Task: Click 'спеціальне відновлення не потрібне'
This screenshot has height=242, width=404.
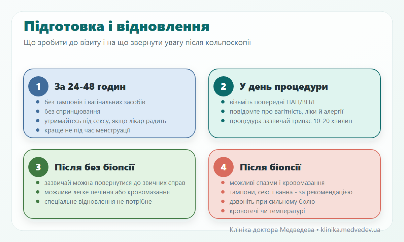Action: 98,202
